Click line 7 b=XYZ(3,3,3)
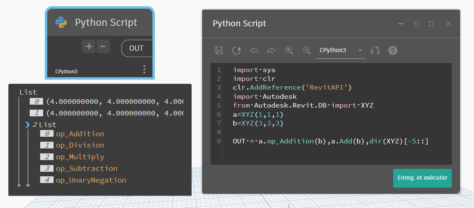This screenshot has height=208, width=474. point(259,123)
